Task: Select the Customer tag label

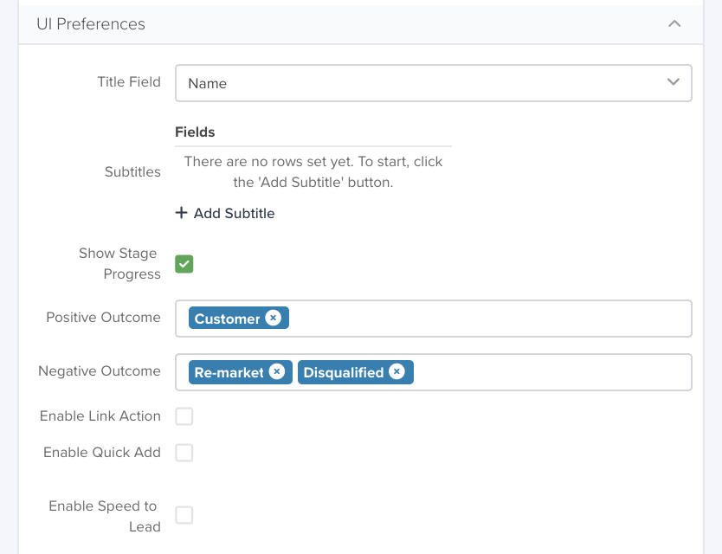Action: pyautogui.click(x=227, y=319)
